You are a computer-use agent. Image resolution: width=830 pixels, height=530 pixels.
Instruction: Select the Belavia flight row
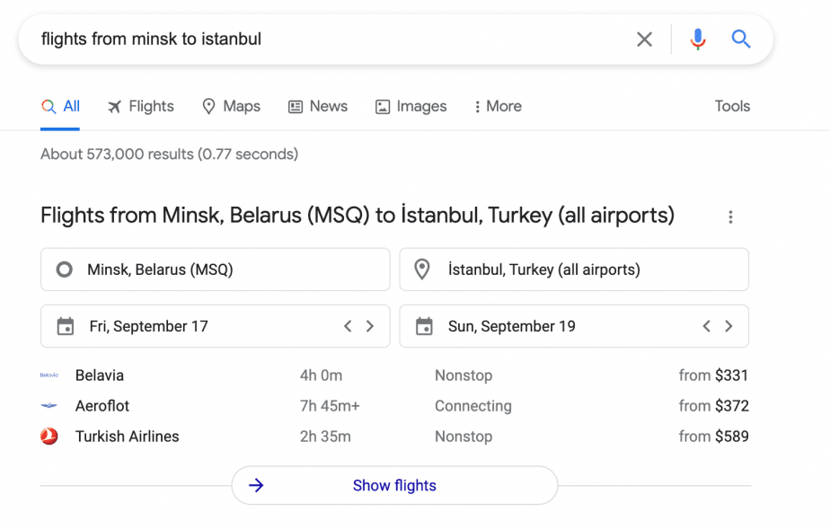pos(395,375)
